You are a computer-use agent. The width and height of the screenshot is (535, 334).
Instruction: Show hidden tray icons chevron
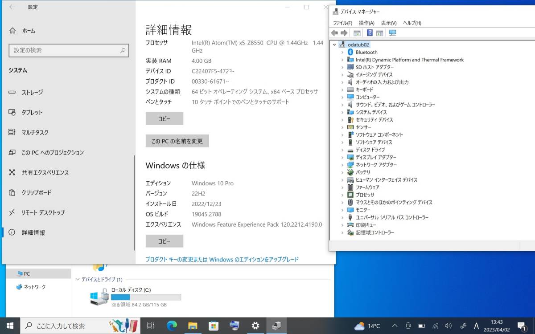click(x=395, y=326)
